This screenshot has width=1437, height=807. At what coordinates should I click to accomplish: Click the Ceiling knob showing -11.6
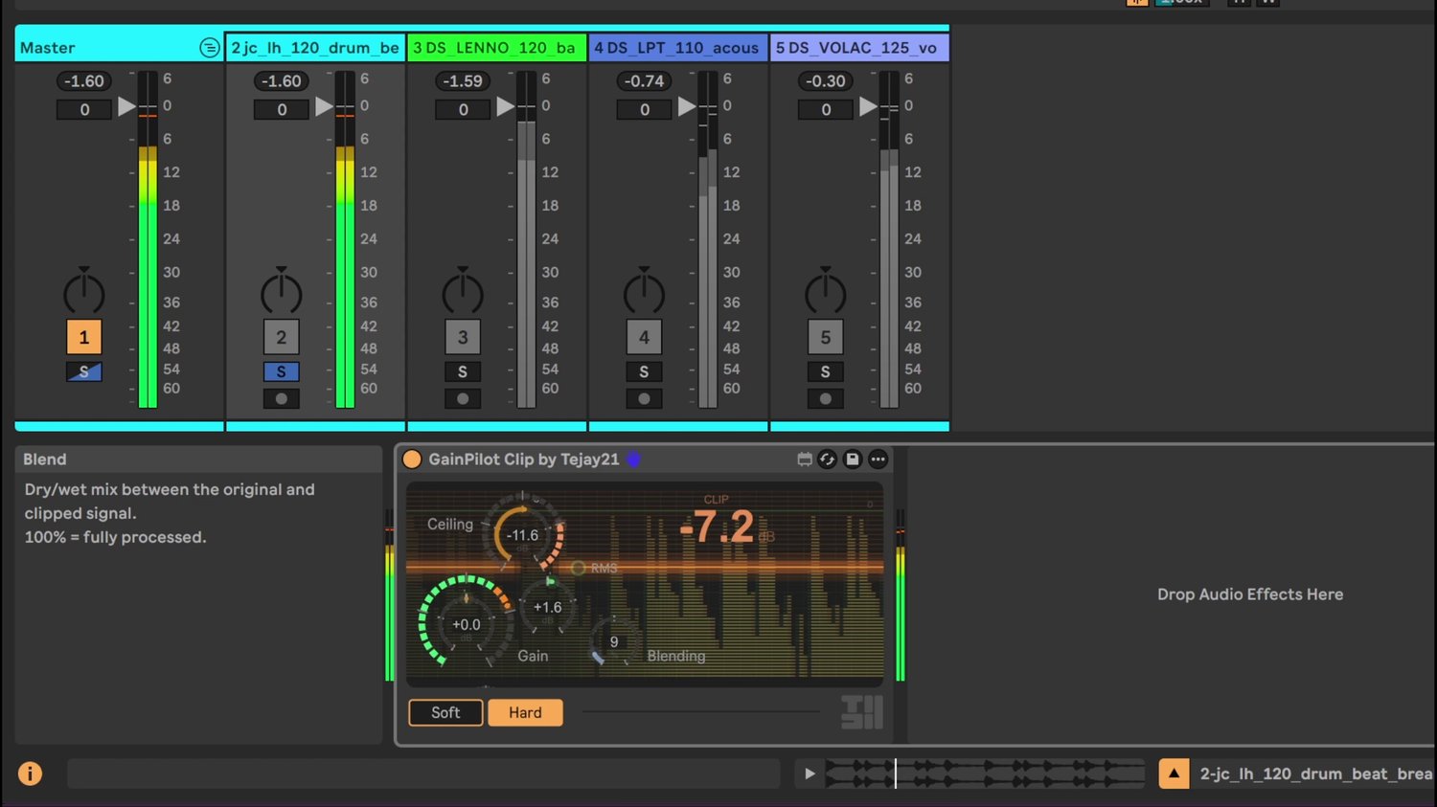coord(523,534)
